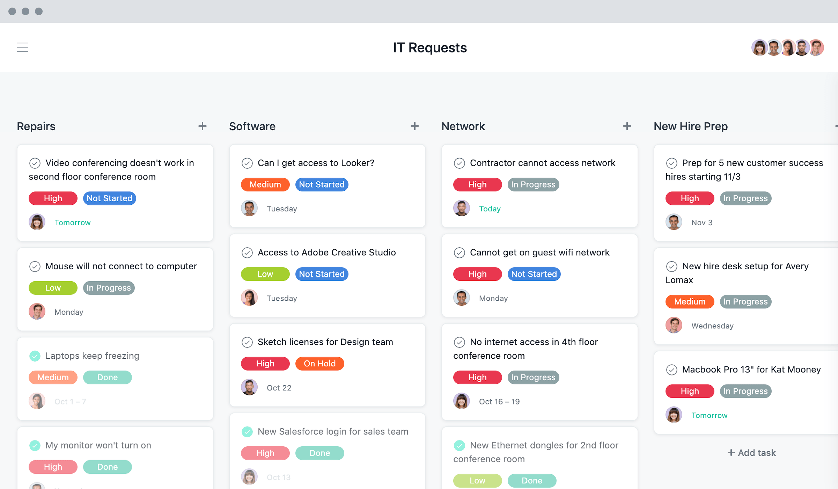Click Medium tag on Avery Lomax card
838x489 pixels.
click(x=690, y=301)
